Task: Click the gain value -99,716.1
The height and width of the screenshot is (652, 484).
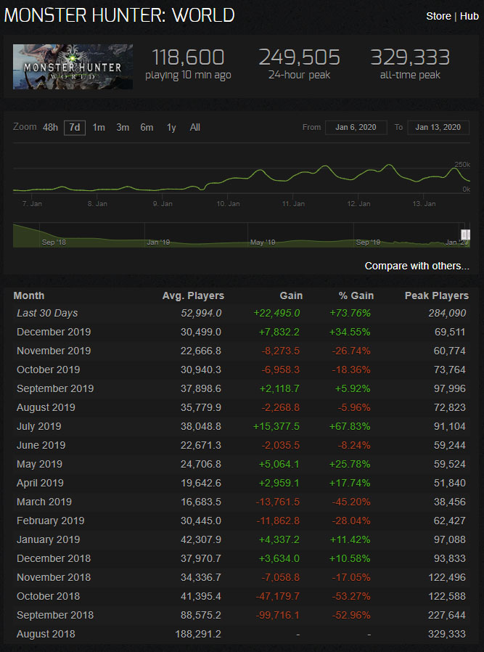Action: click(279, 615)
